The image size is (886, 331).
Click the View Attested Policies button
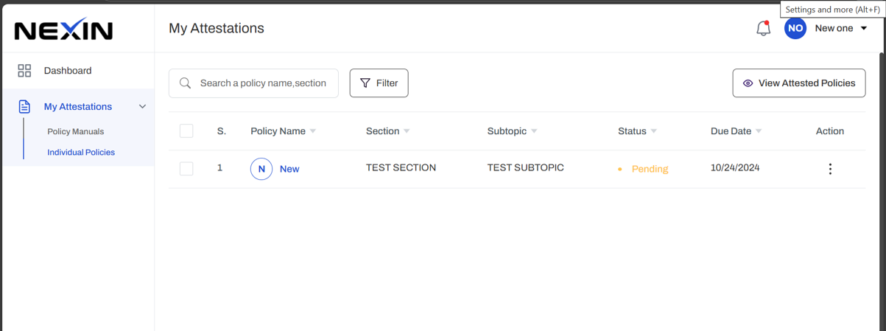click(x=798, y=83)
